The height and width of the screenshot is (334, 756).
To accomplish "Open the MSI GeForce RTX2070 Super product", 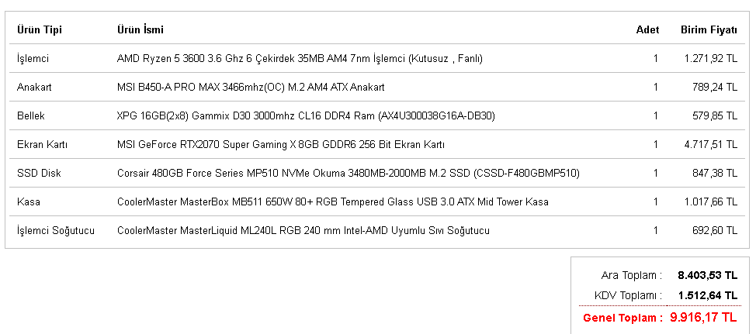I will point(280,144).
